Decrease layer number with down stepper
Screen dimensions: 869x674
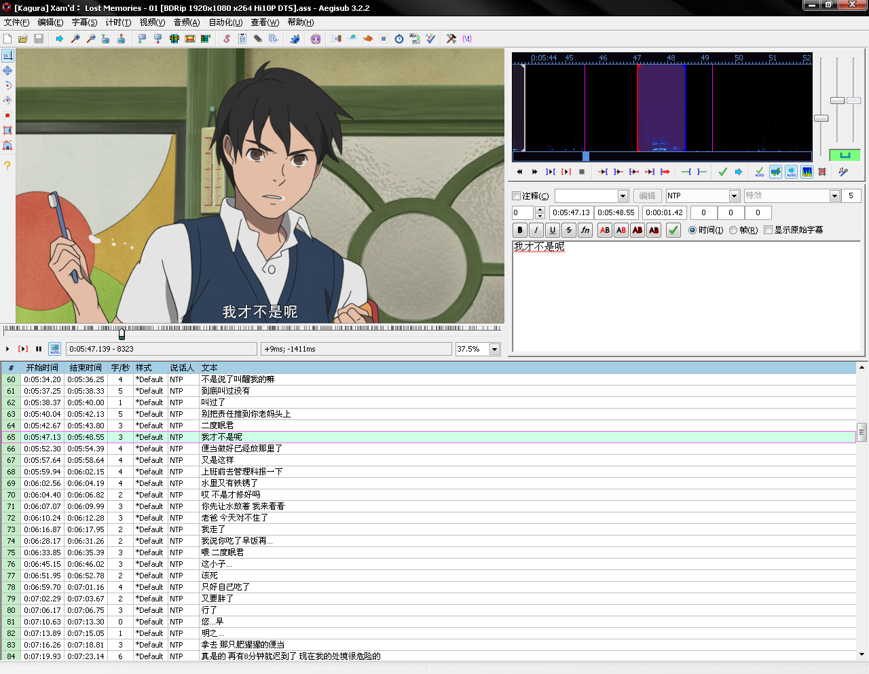(x=540, y=216)
